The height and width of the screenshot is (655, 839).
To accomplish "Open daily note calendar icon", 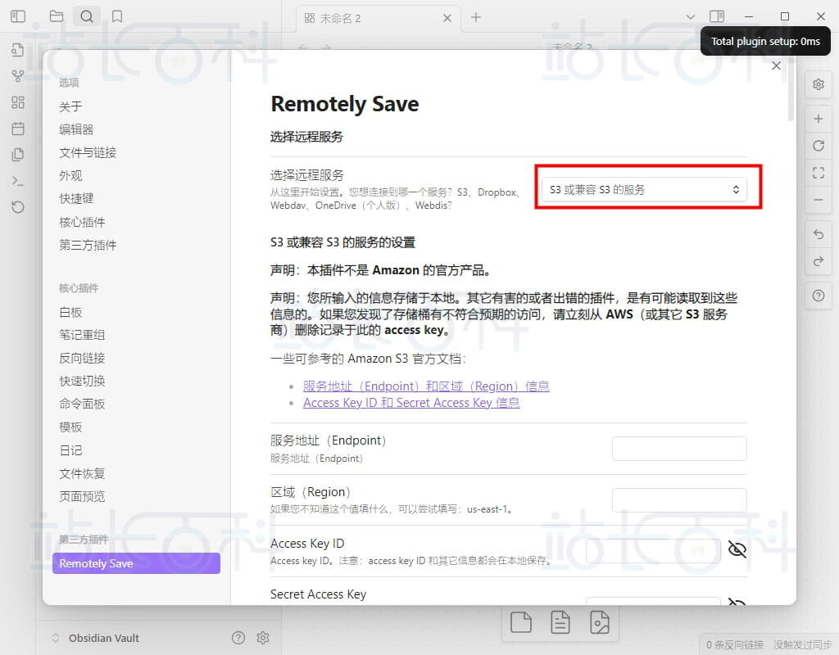I will [18, 129].
